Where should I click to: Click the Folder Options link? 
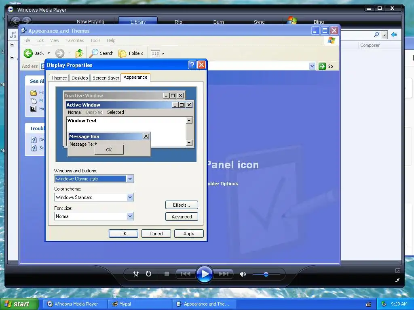tap(222, 184)
